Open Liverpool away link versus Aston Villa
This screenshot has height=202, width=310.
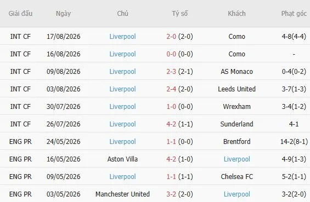point(236,159)
